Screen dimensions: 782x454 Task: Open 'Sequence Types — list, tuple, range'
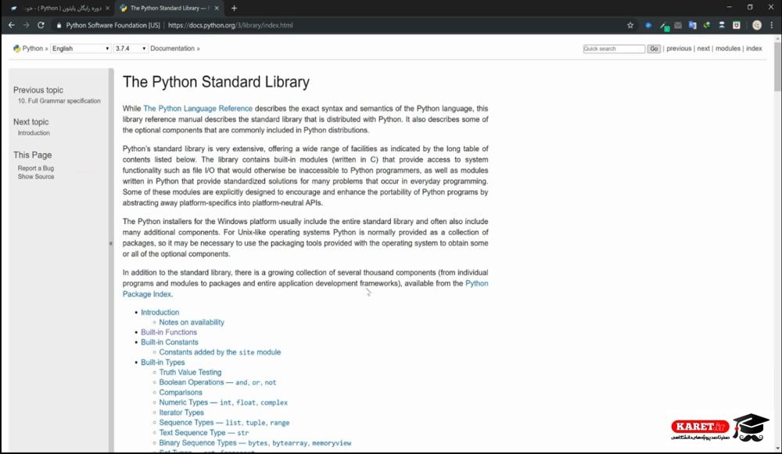click(x=224, y=423)
